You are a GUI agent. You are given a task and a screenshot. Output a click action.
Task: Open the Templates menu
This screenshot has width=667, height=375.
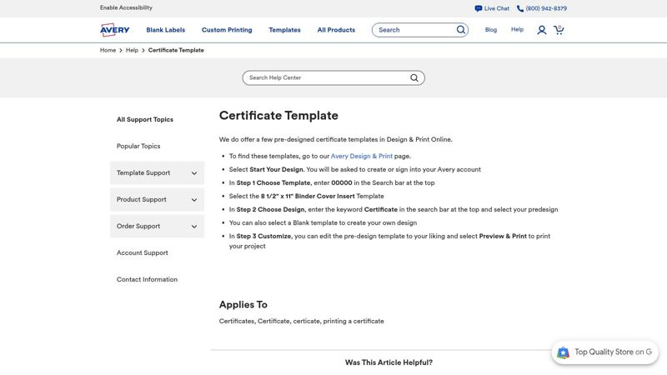tap(284, 30)
